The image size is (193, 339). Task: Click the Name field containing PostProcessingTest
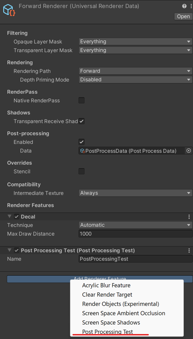tap(135, 259)
